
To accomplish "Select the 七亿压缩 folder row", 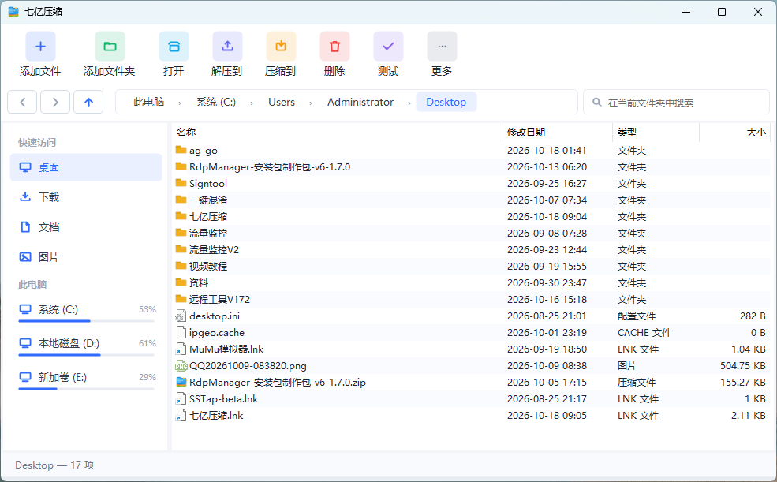I will click(x=471, y=216).
